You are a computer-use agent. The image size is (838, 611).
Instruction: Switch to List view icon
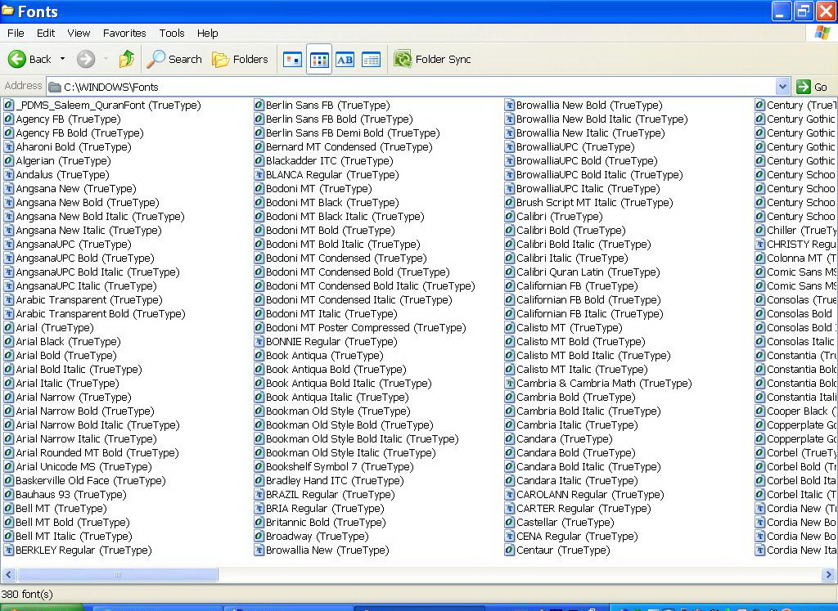click(319, 59)
